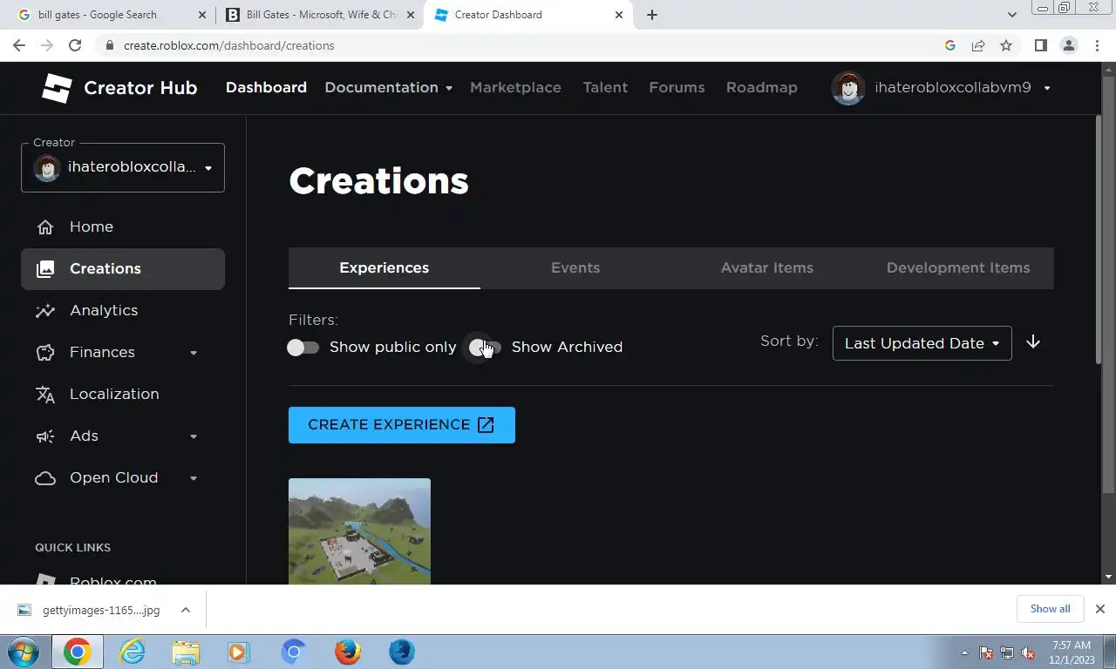Open the gettyimages download options chevron

(x=186, y=610)
